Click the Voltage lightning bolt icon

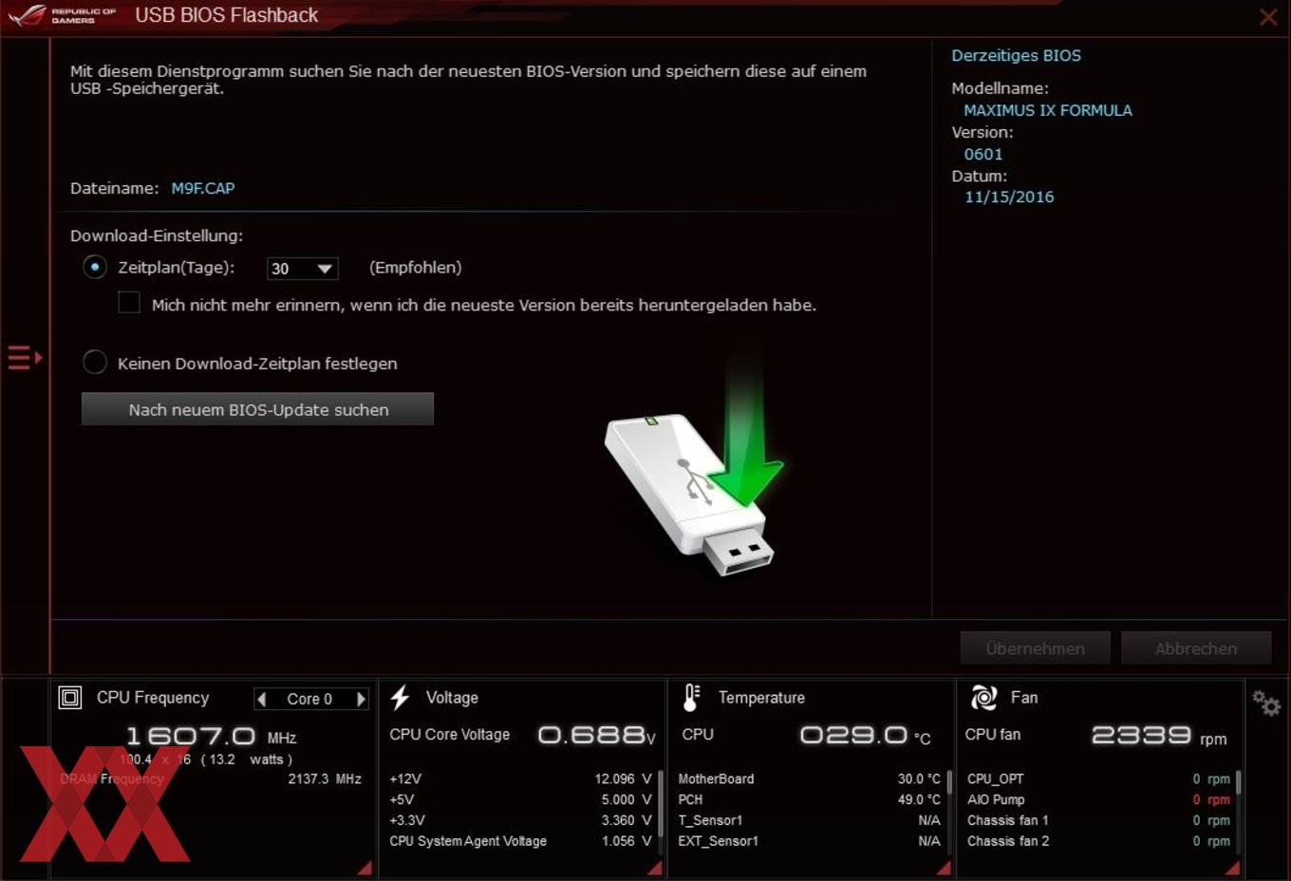[x=400, y=698]
